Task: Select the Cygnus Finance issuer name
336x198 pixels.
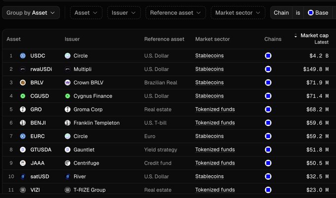Action: tap(93, 96)
